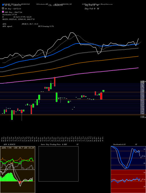
Task: Click the 'CL: 13624.99' closing price label
Action: coord(56,5)
